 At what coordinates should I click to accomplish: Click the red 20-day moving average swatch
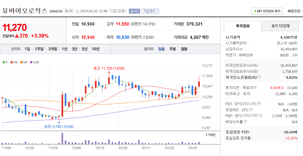[x=12, y=62]
